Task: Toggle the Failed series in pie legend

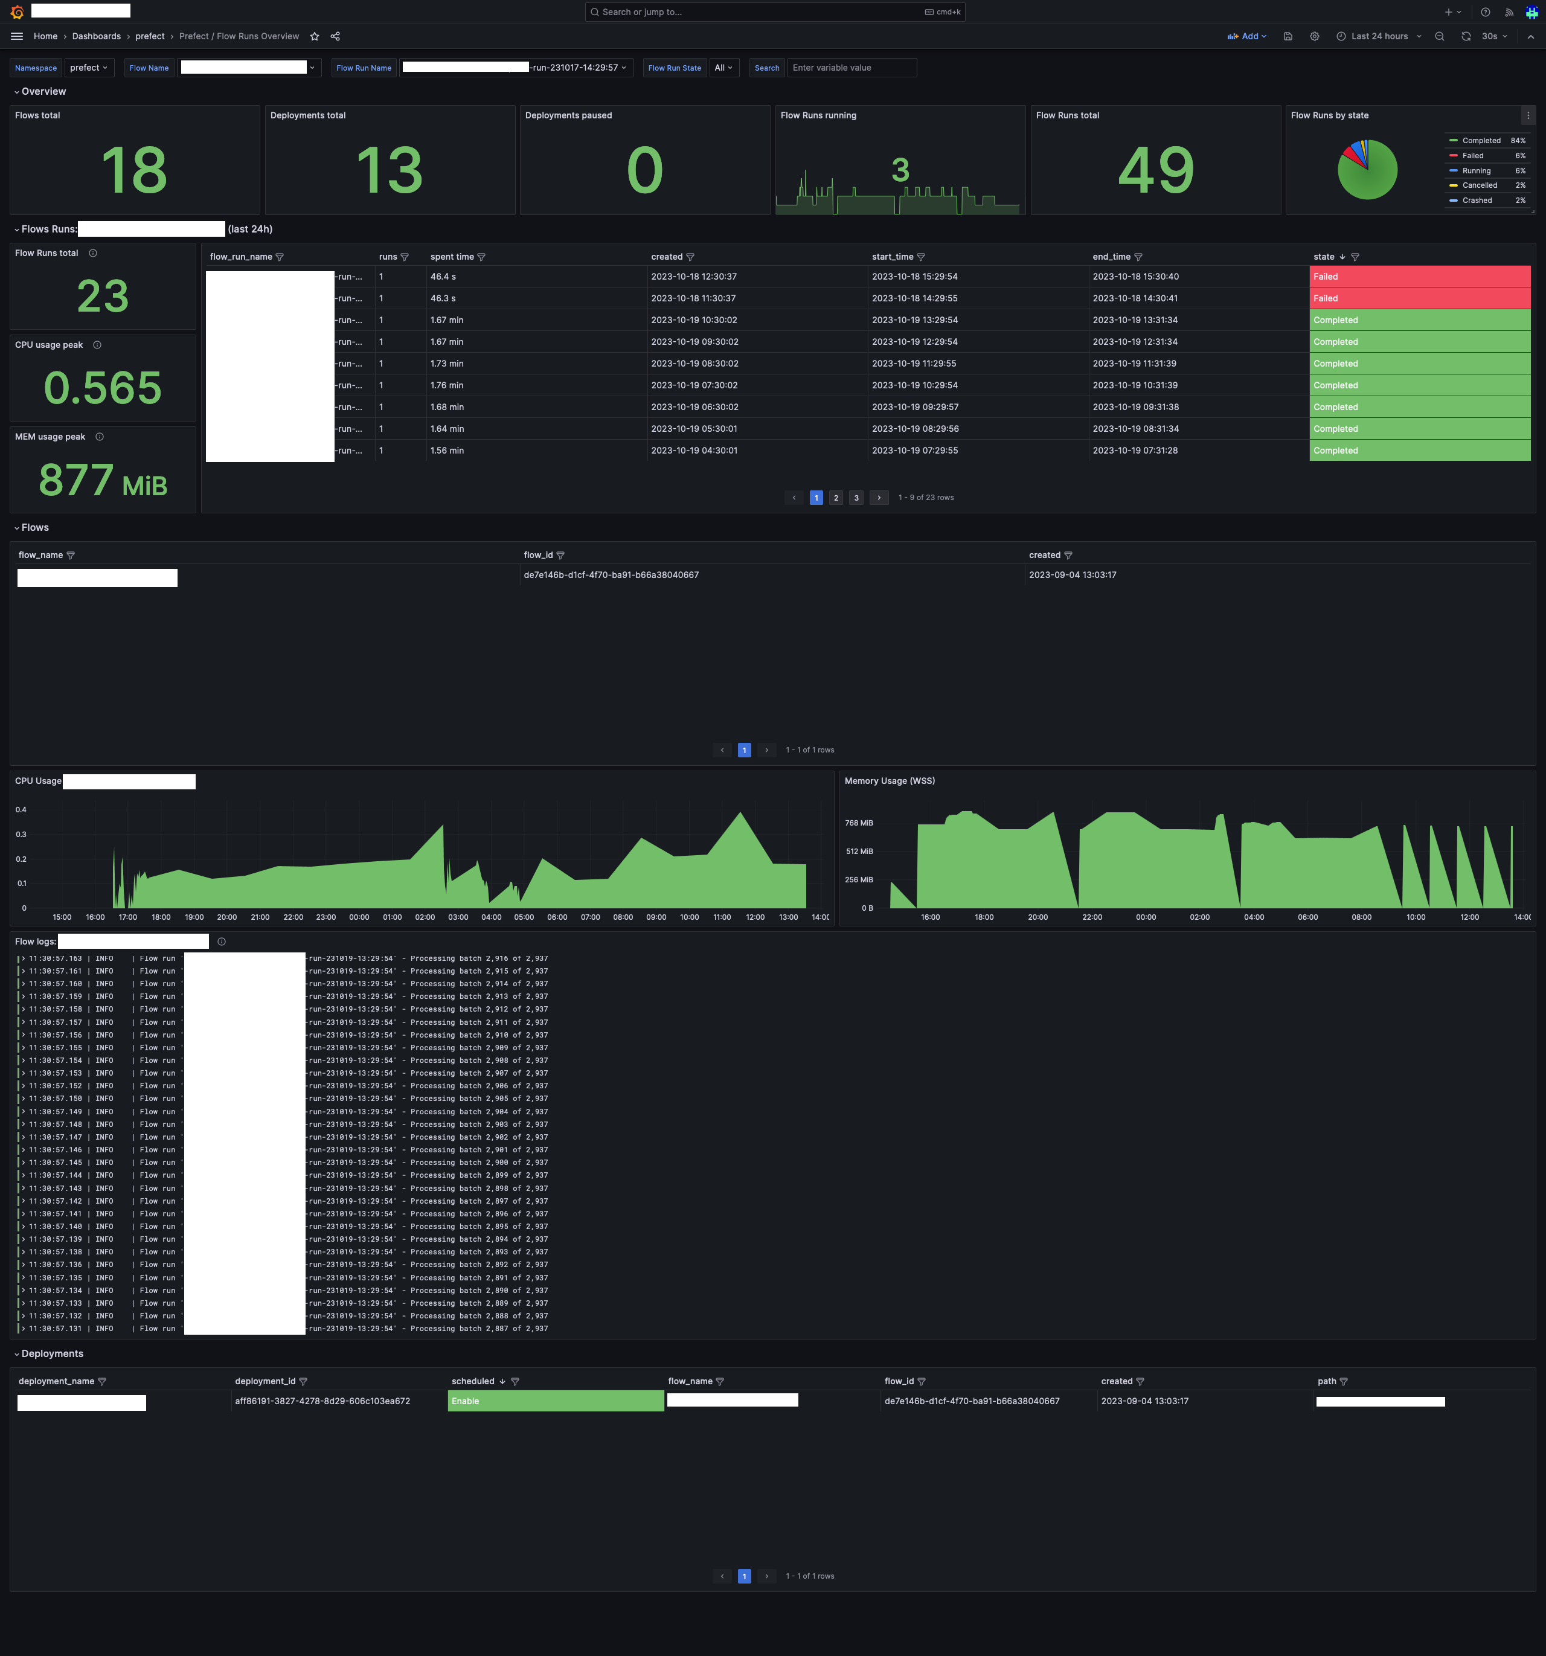Action: click(x=1473, y=156)
